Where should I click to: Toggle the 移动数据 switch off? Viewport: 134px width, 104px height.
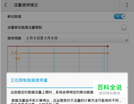120,16
